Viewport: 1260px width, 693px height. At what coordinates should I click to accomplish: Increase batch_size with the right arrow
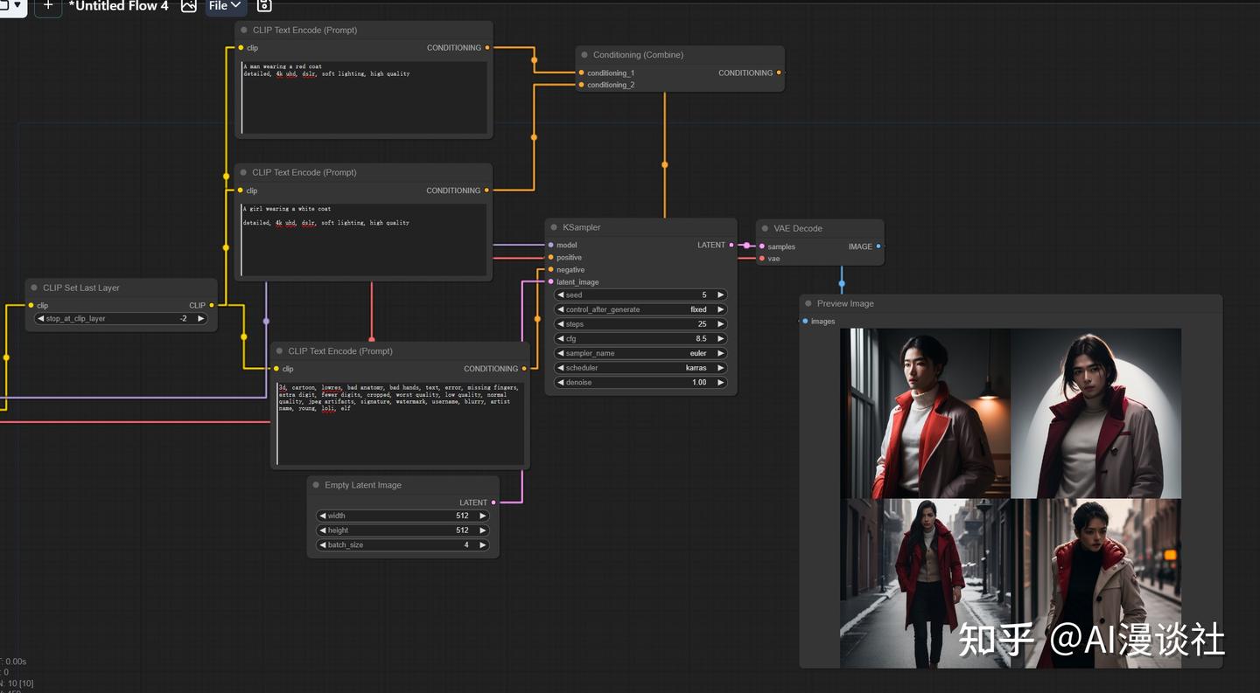pyautogui.click(x=482, y=545)
